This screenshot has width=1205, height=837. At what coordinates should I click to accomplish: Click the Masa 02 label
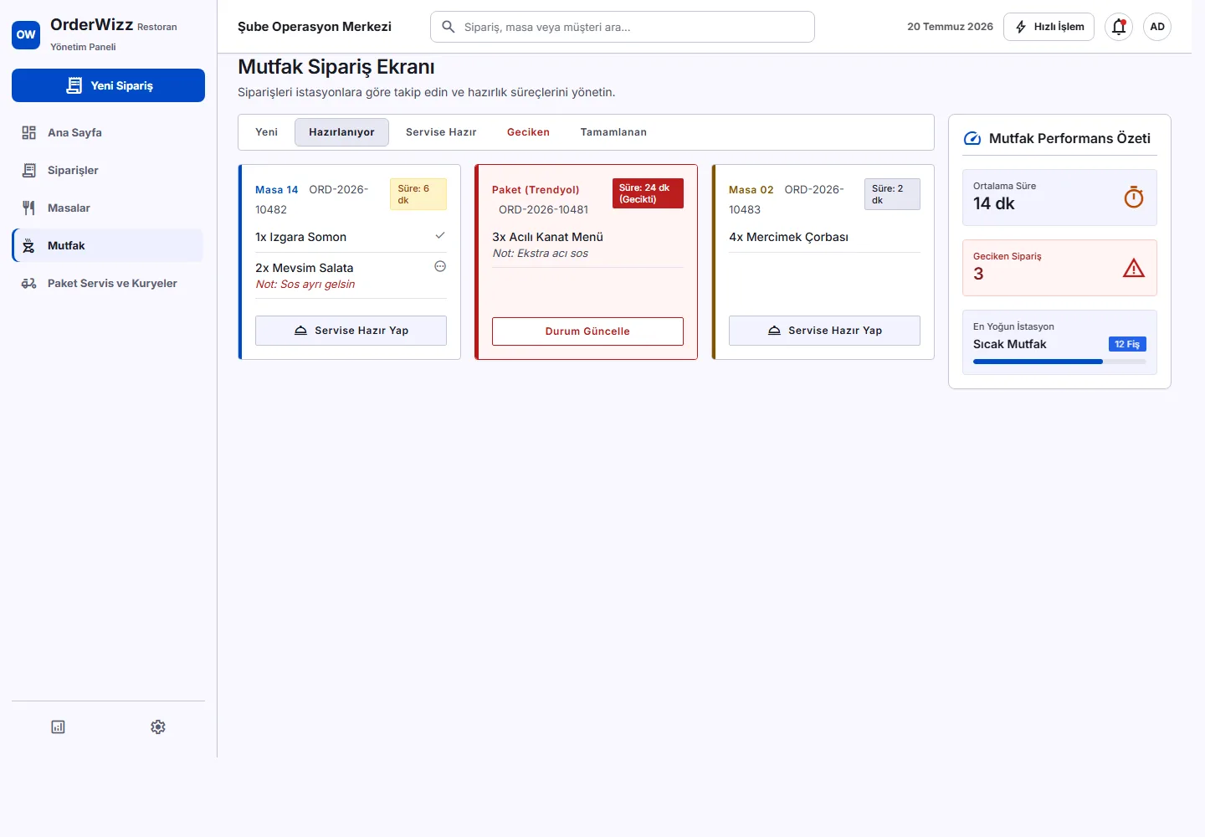click(x=751, y=190)
